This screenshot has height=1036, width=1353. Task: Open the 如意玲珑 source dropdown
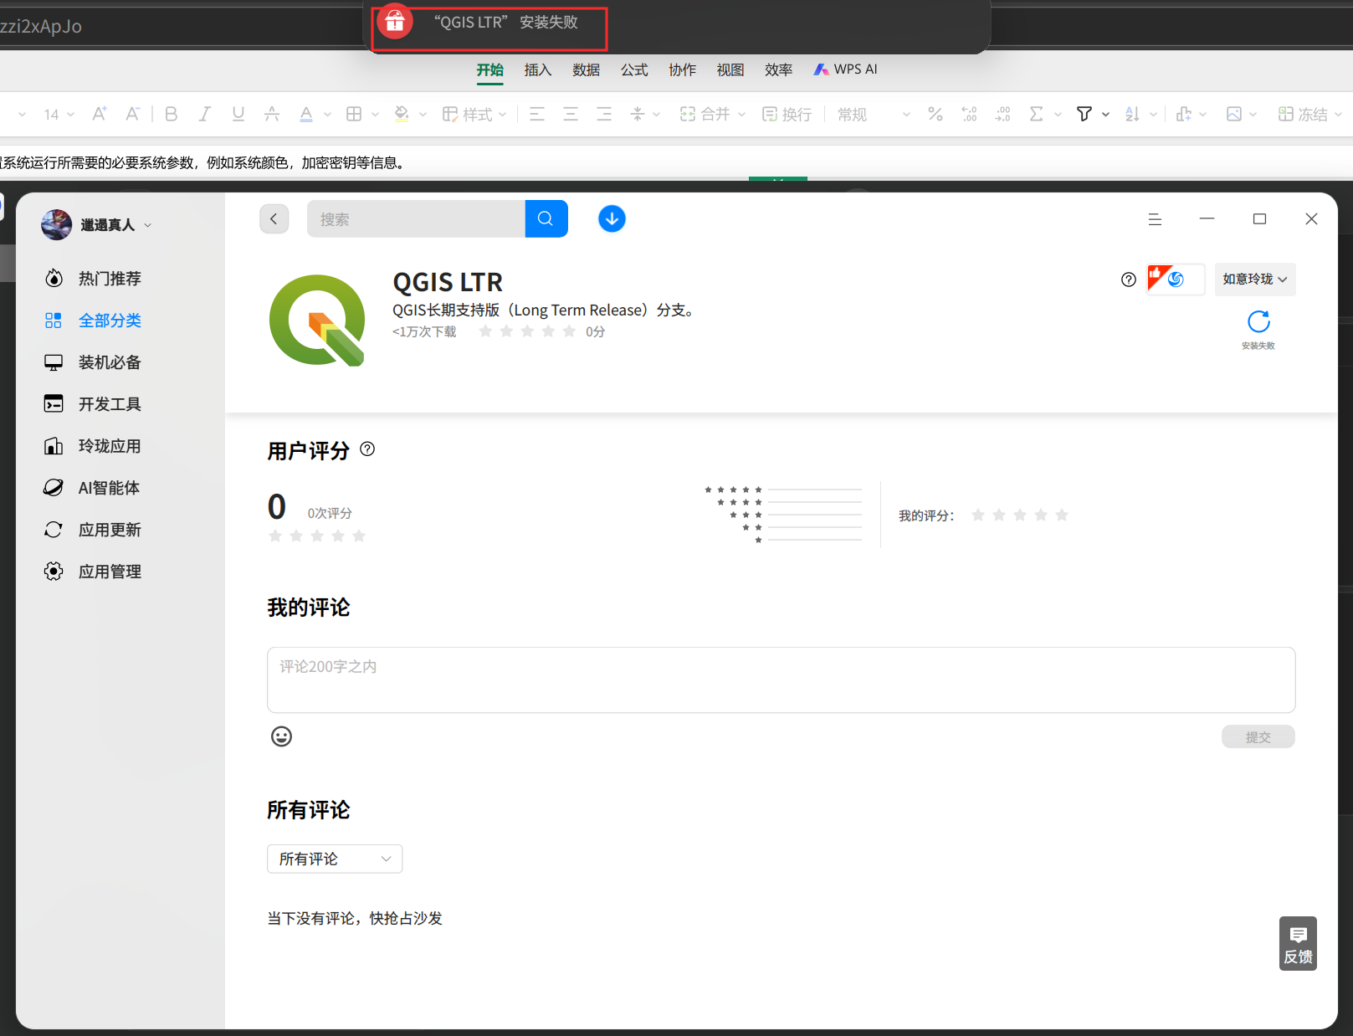point(1255,280)
